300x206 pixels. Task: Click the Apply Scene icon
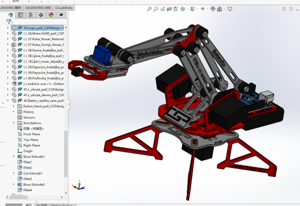[x=220, y=9]
